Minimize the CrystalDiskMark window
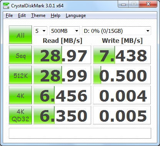 123,4
